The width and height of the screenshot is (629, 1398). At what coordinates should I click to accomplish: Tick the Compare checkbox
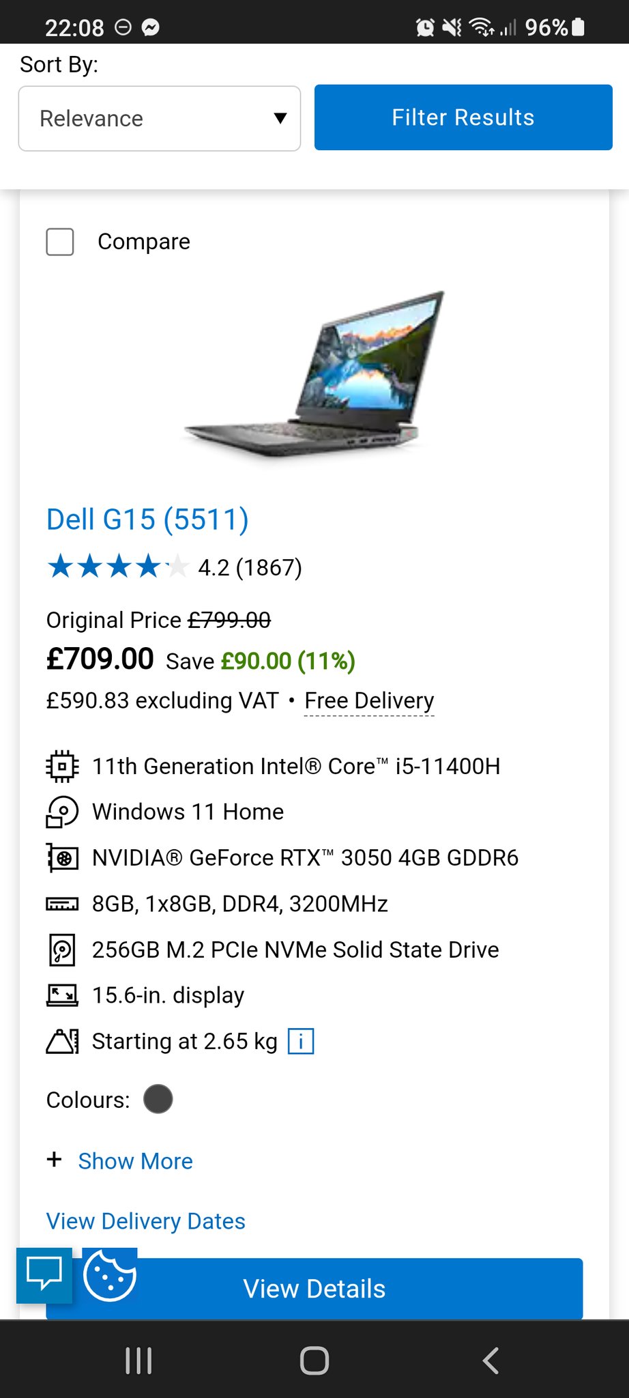click(x=60, y=242)
